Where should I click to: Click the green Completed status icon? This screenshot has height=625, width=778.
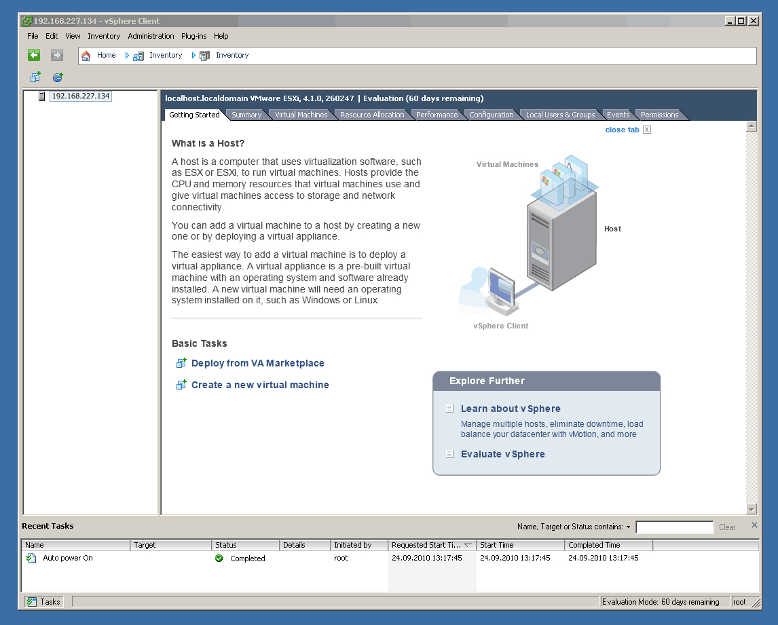[x=219, y=558]
